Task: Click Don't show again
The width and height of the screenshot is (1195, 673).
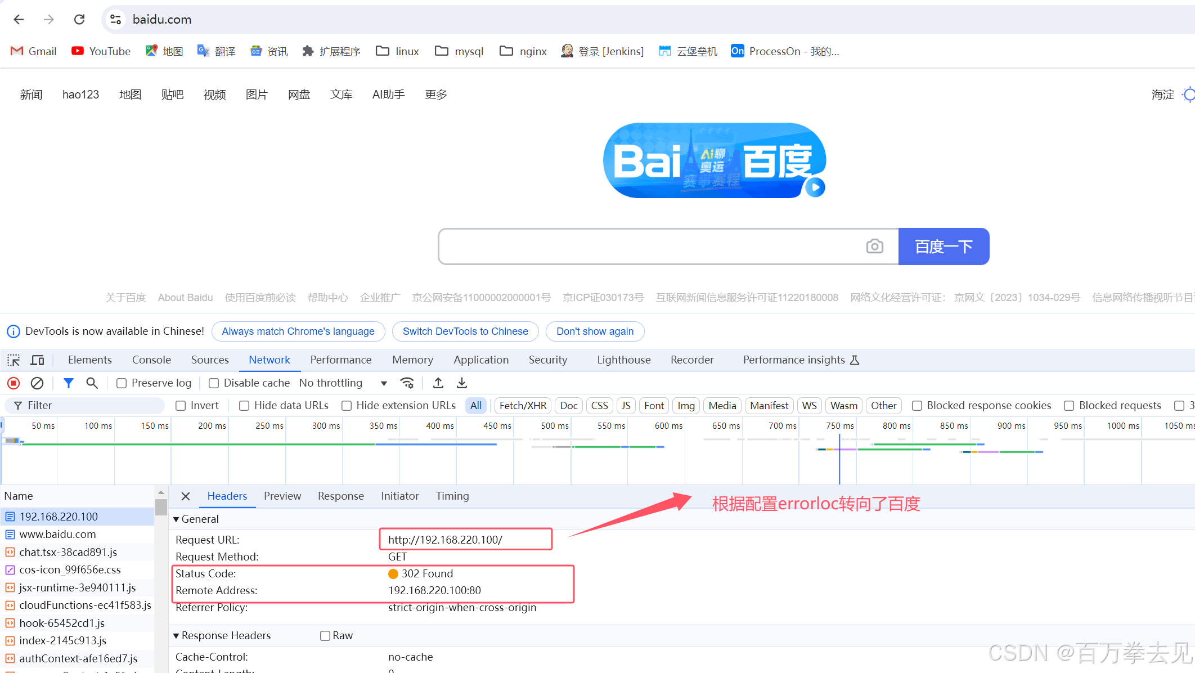Action: [595, 331]
